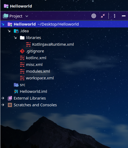128x148 pixels.
Task: Click the modules.xml file icon
Action: 22,71
